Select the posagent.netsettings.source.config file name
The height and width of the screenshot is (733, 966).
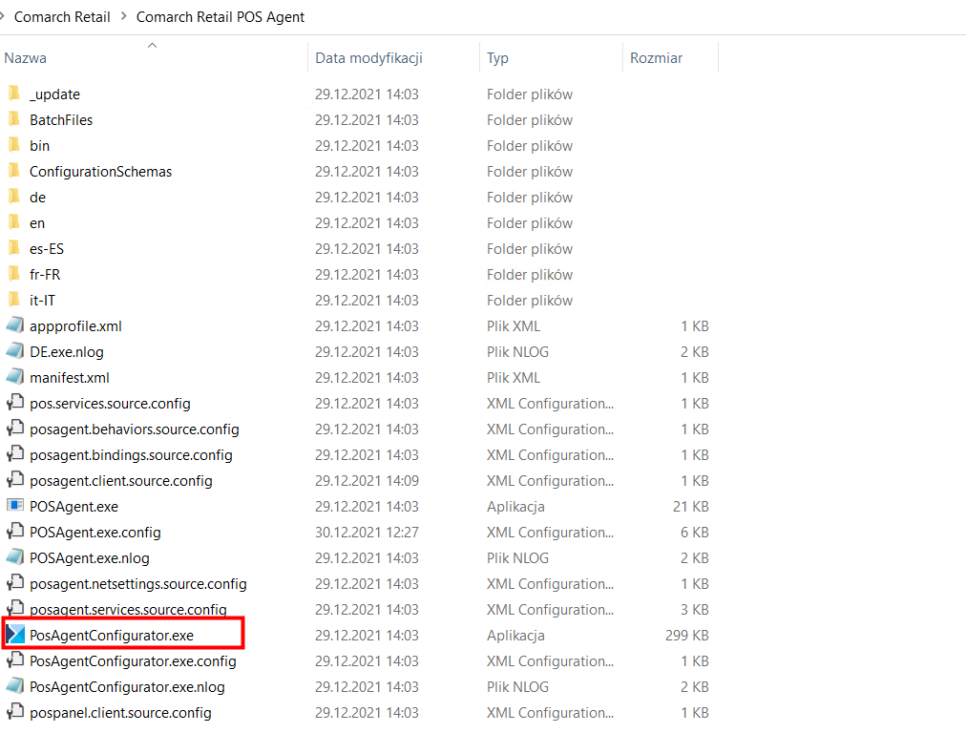pyautogui.click(x=138, y=584)
